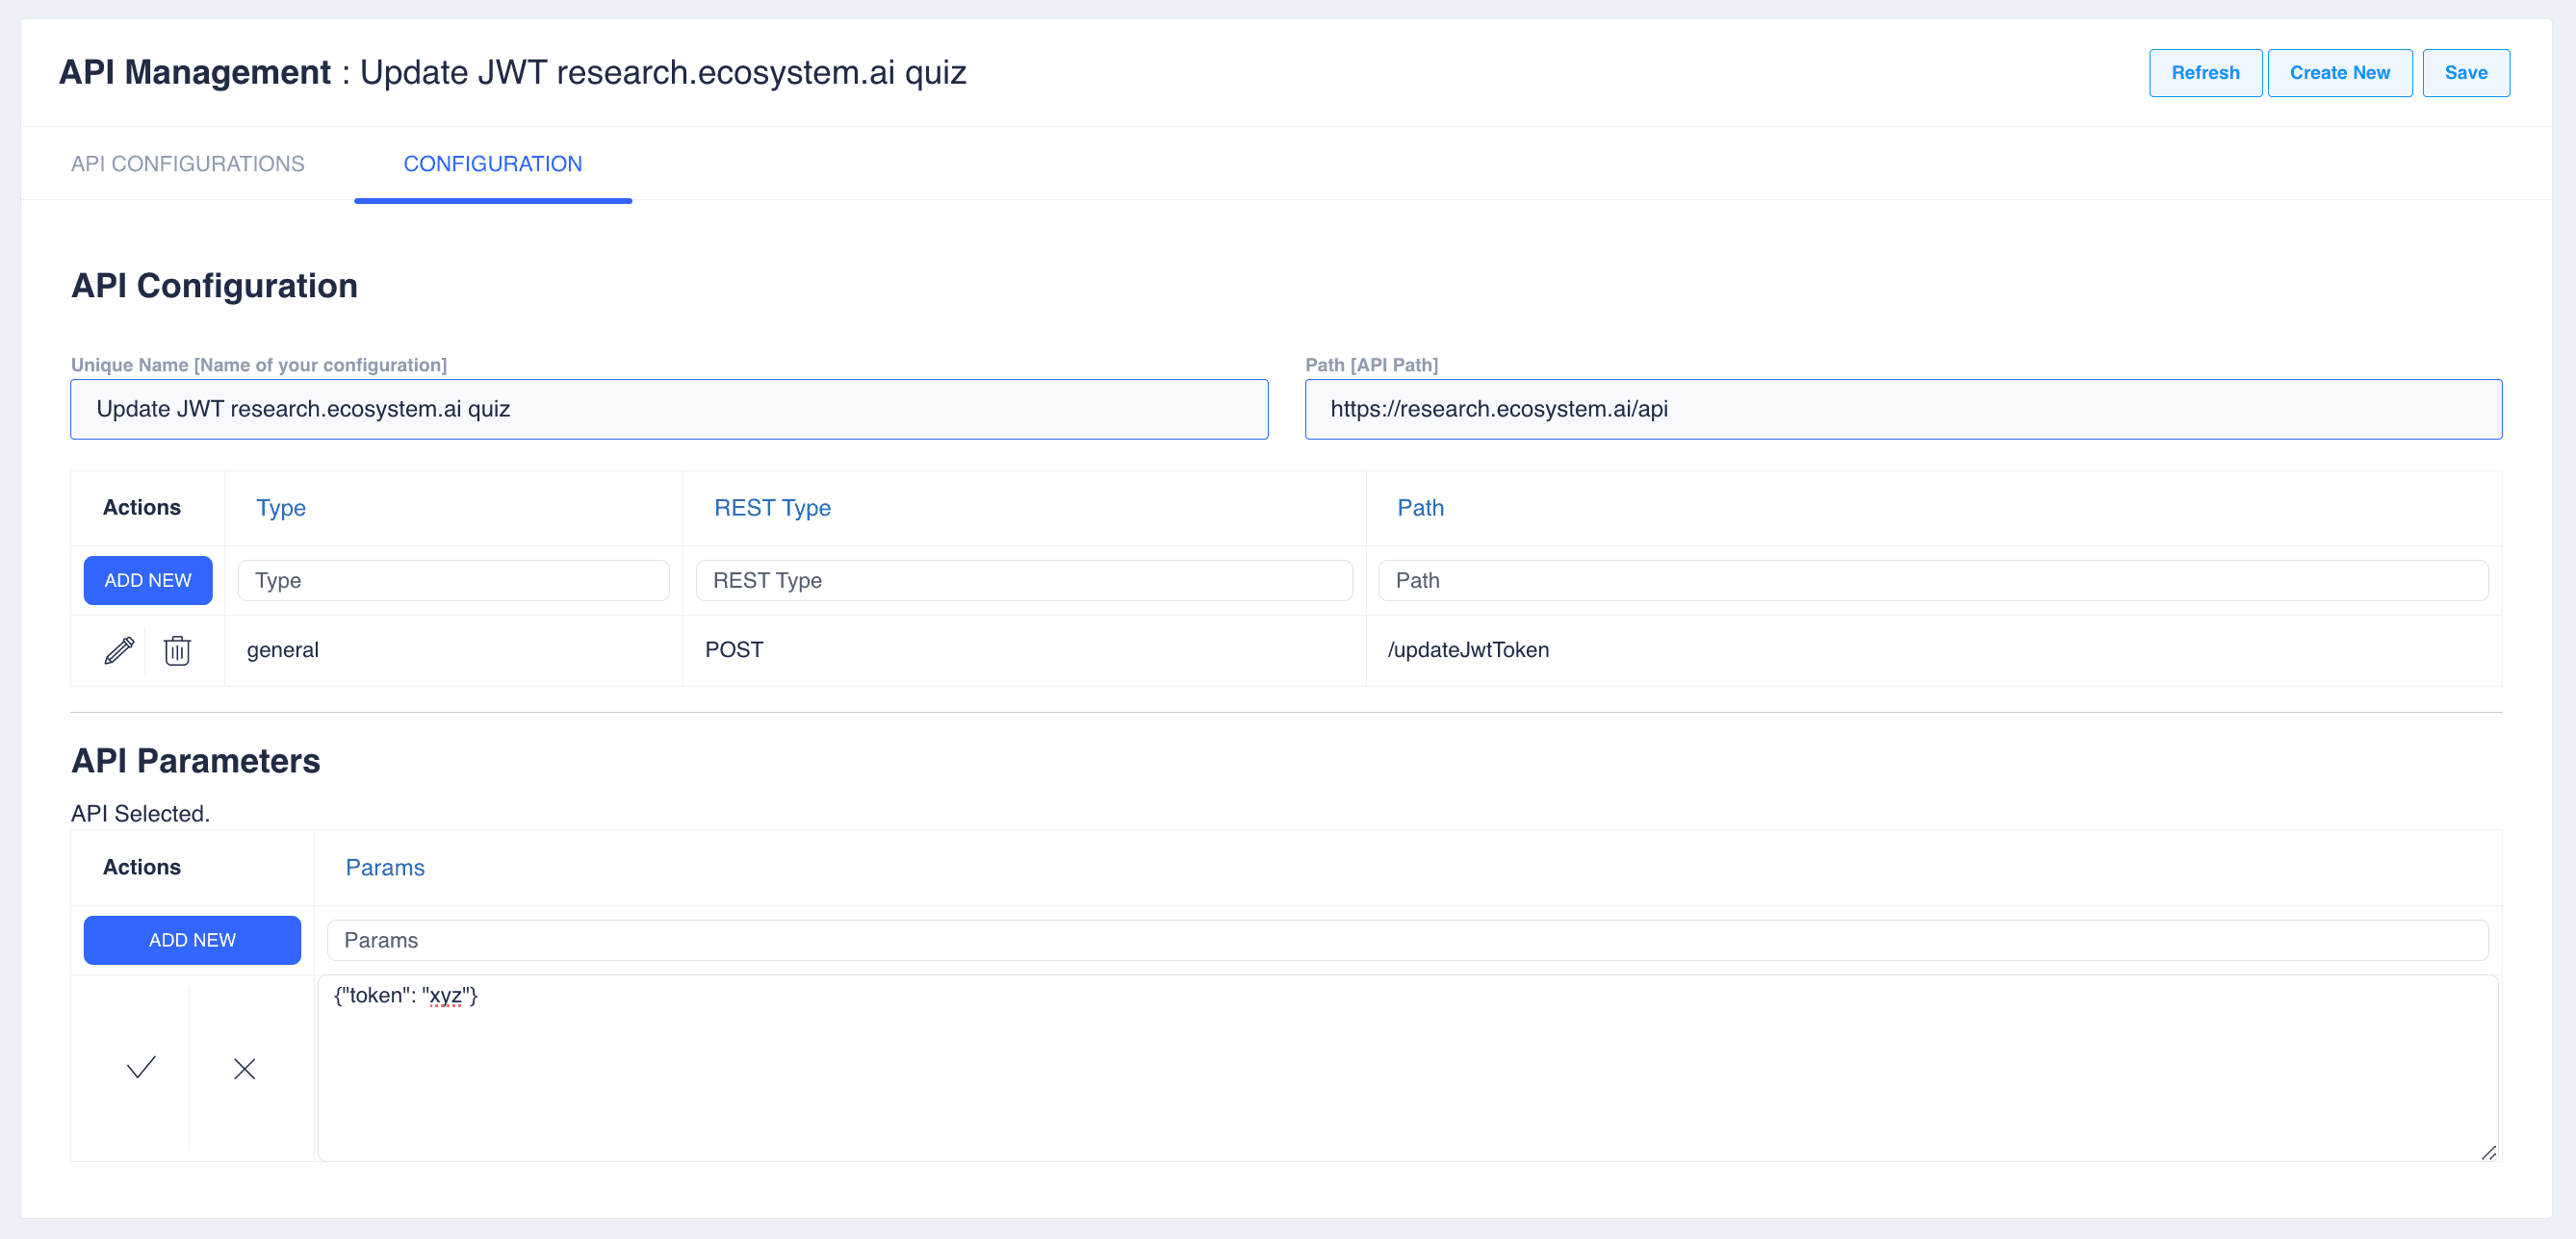Click the API Path input field
The height and width of the screenshot is (1239, 2576).
1902,409
